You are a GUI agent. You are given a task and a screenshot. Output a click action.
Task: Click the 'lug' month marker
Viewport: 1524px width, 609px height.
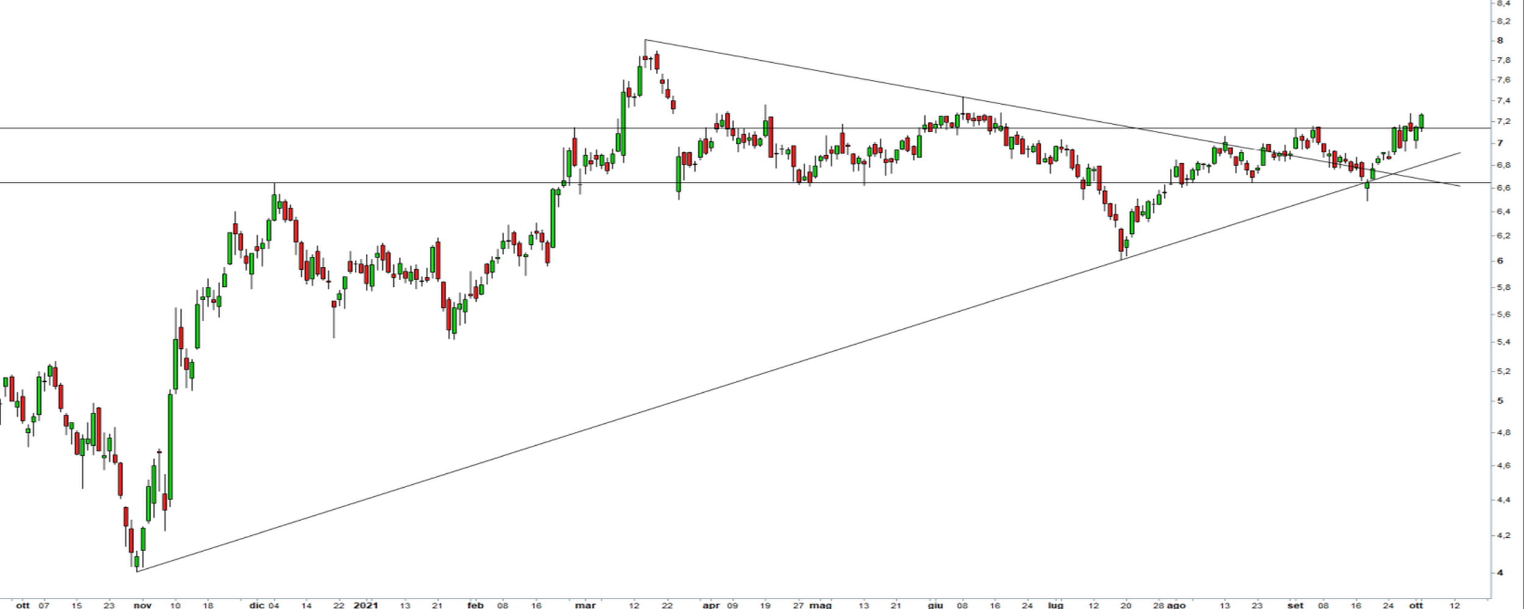click(x=1055, y=605)
